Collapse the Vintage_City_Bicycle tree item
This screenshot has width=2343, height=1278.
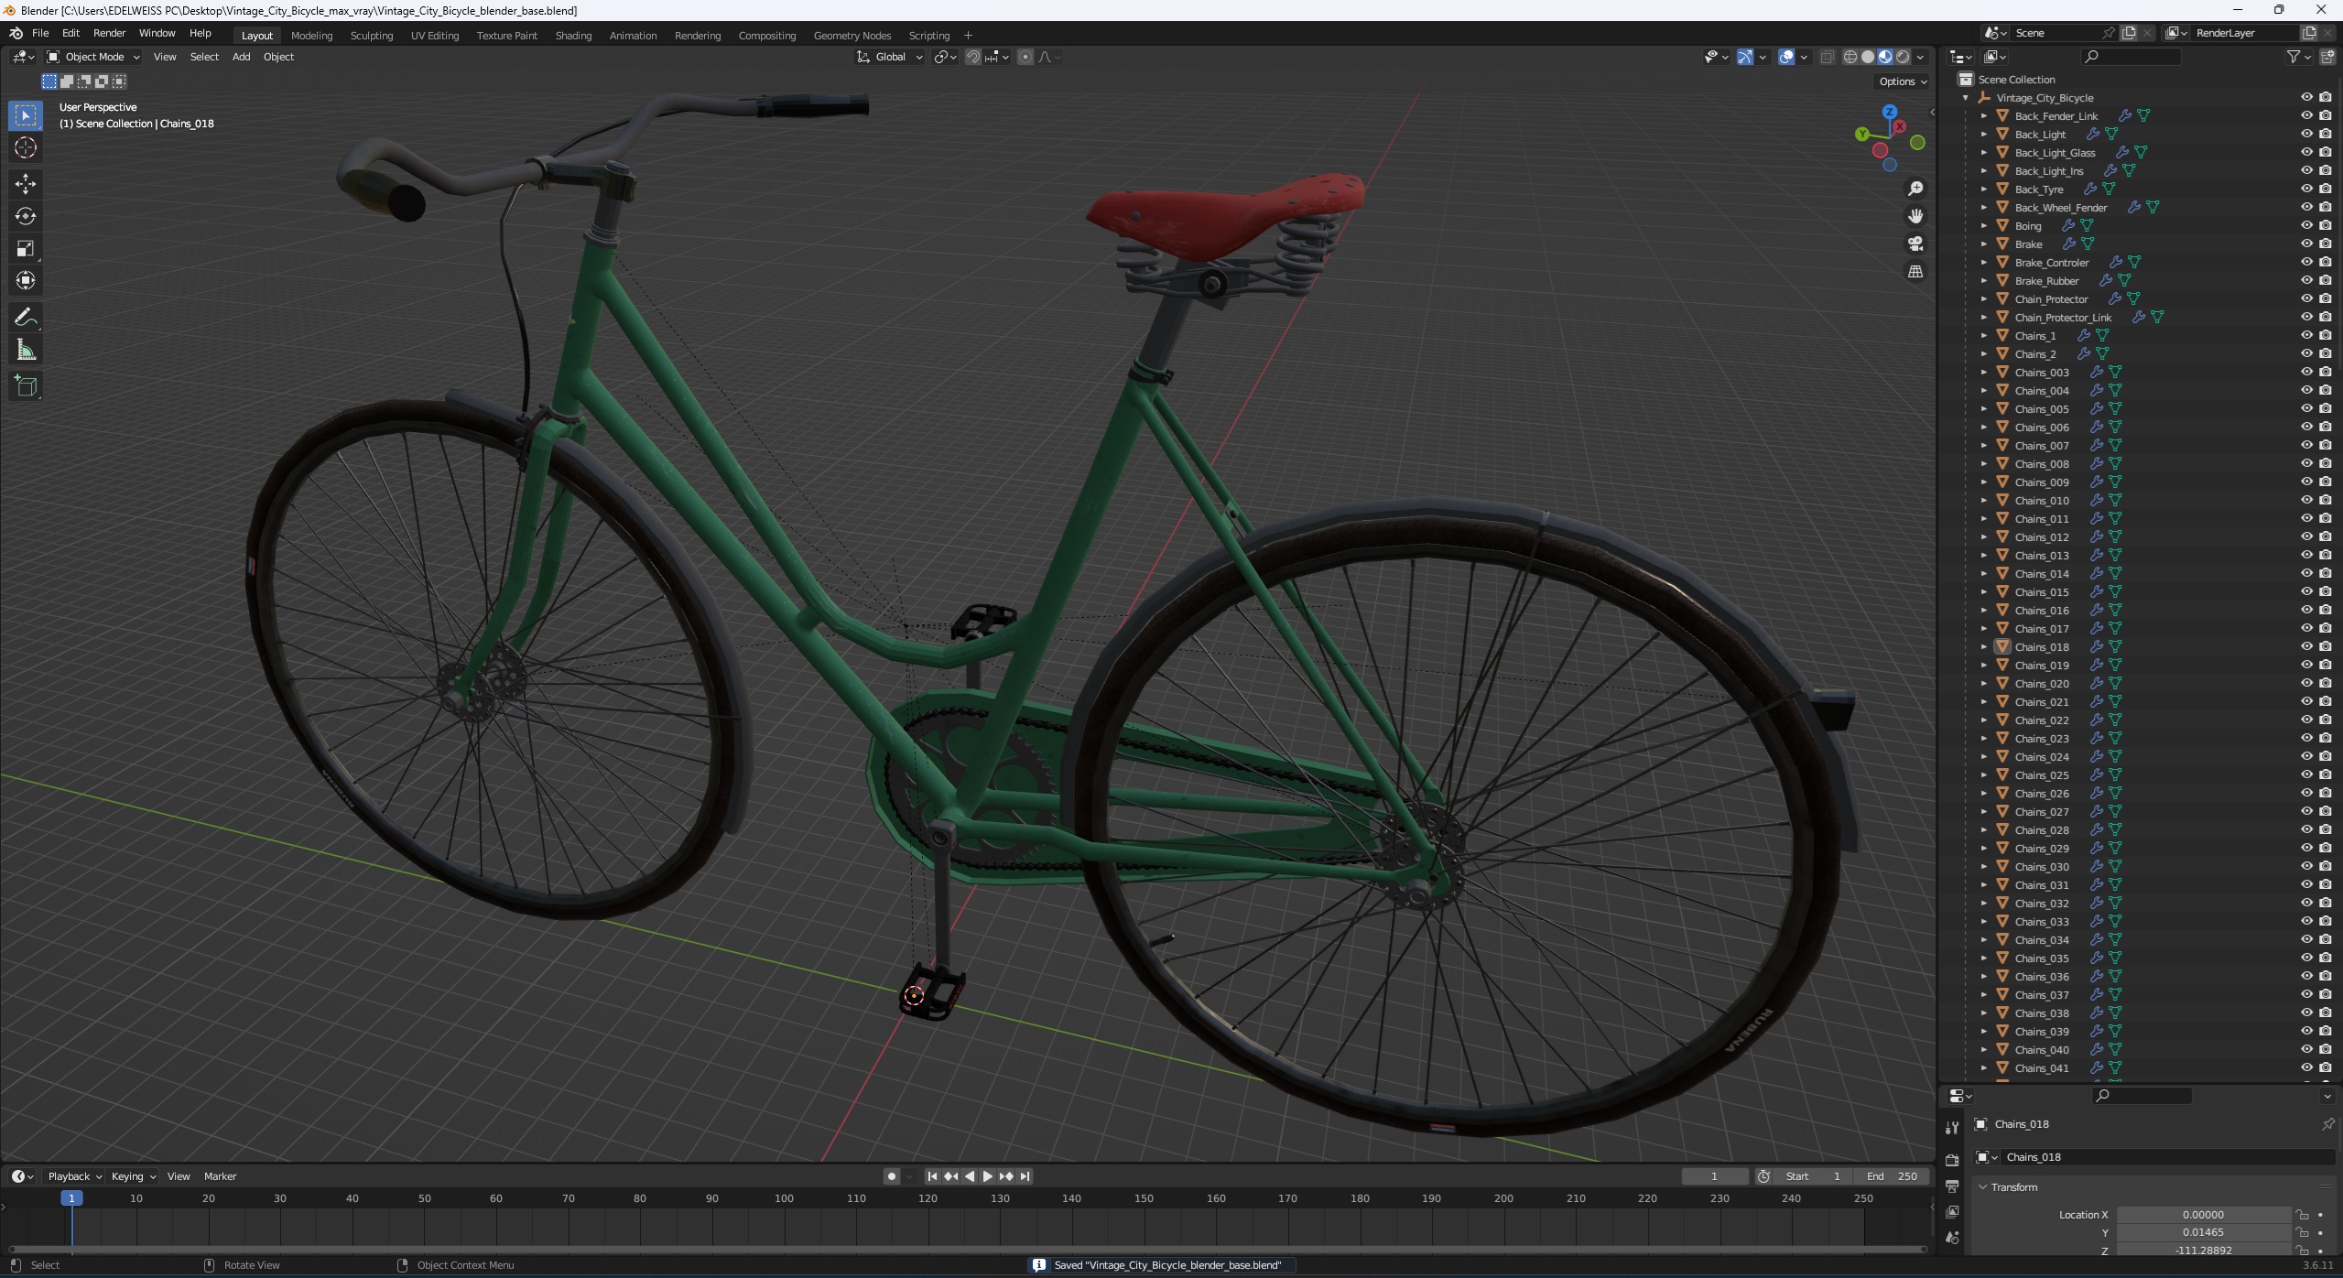click(x=1965, y=98)
